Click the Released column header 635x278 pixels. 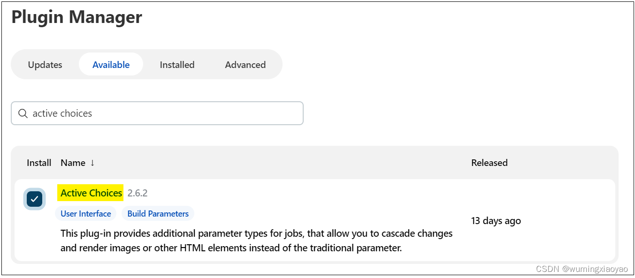click(490, 163)
